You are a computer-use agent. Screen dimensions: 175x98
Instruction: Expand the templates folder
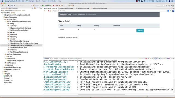coord(6,59)
